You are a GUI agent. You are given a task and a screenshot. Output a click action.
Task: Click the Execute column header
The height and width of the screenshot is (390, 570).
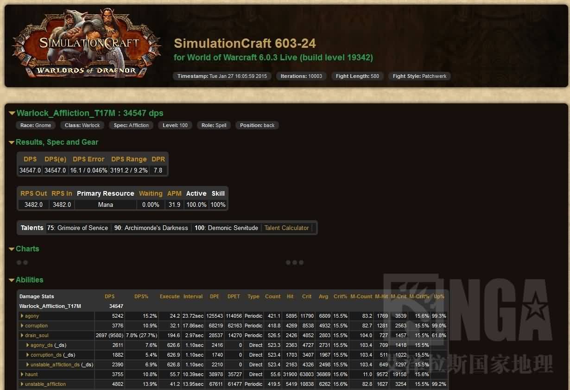[x=170, y=296]
